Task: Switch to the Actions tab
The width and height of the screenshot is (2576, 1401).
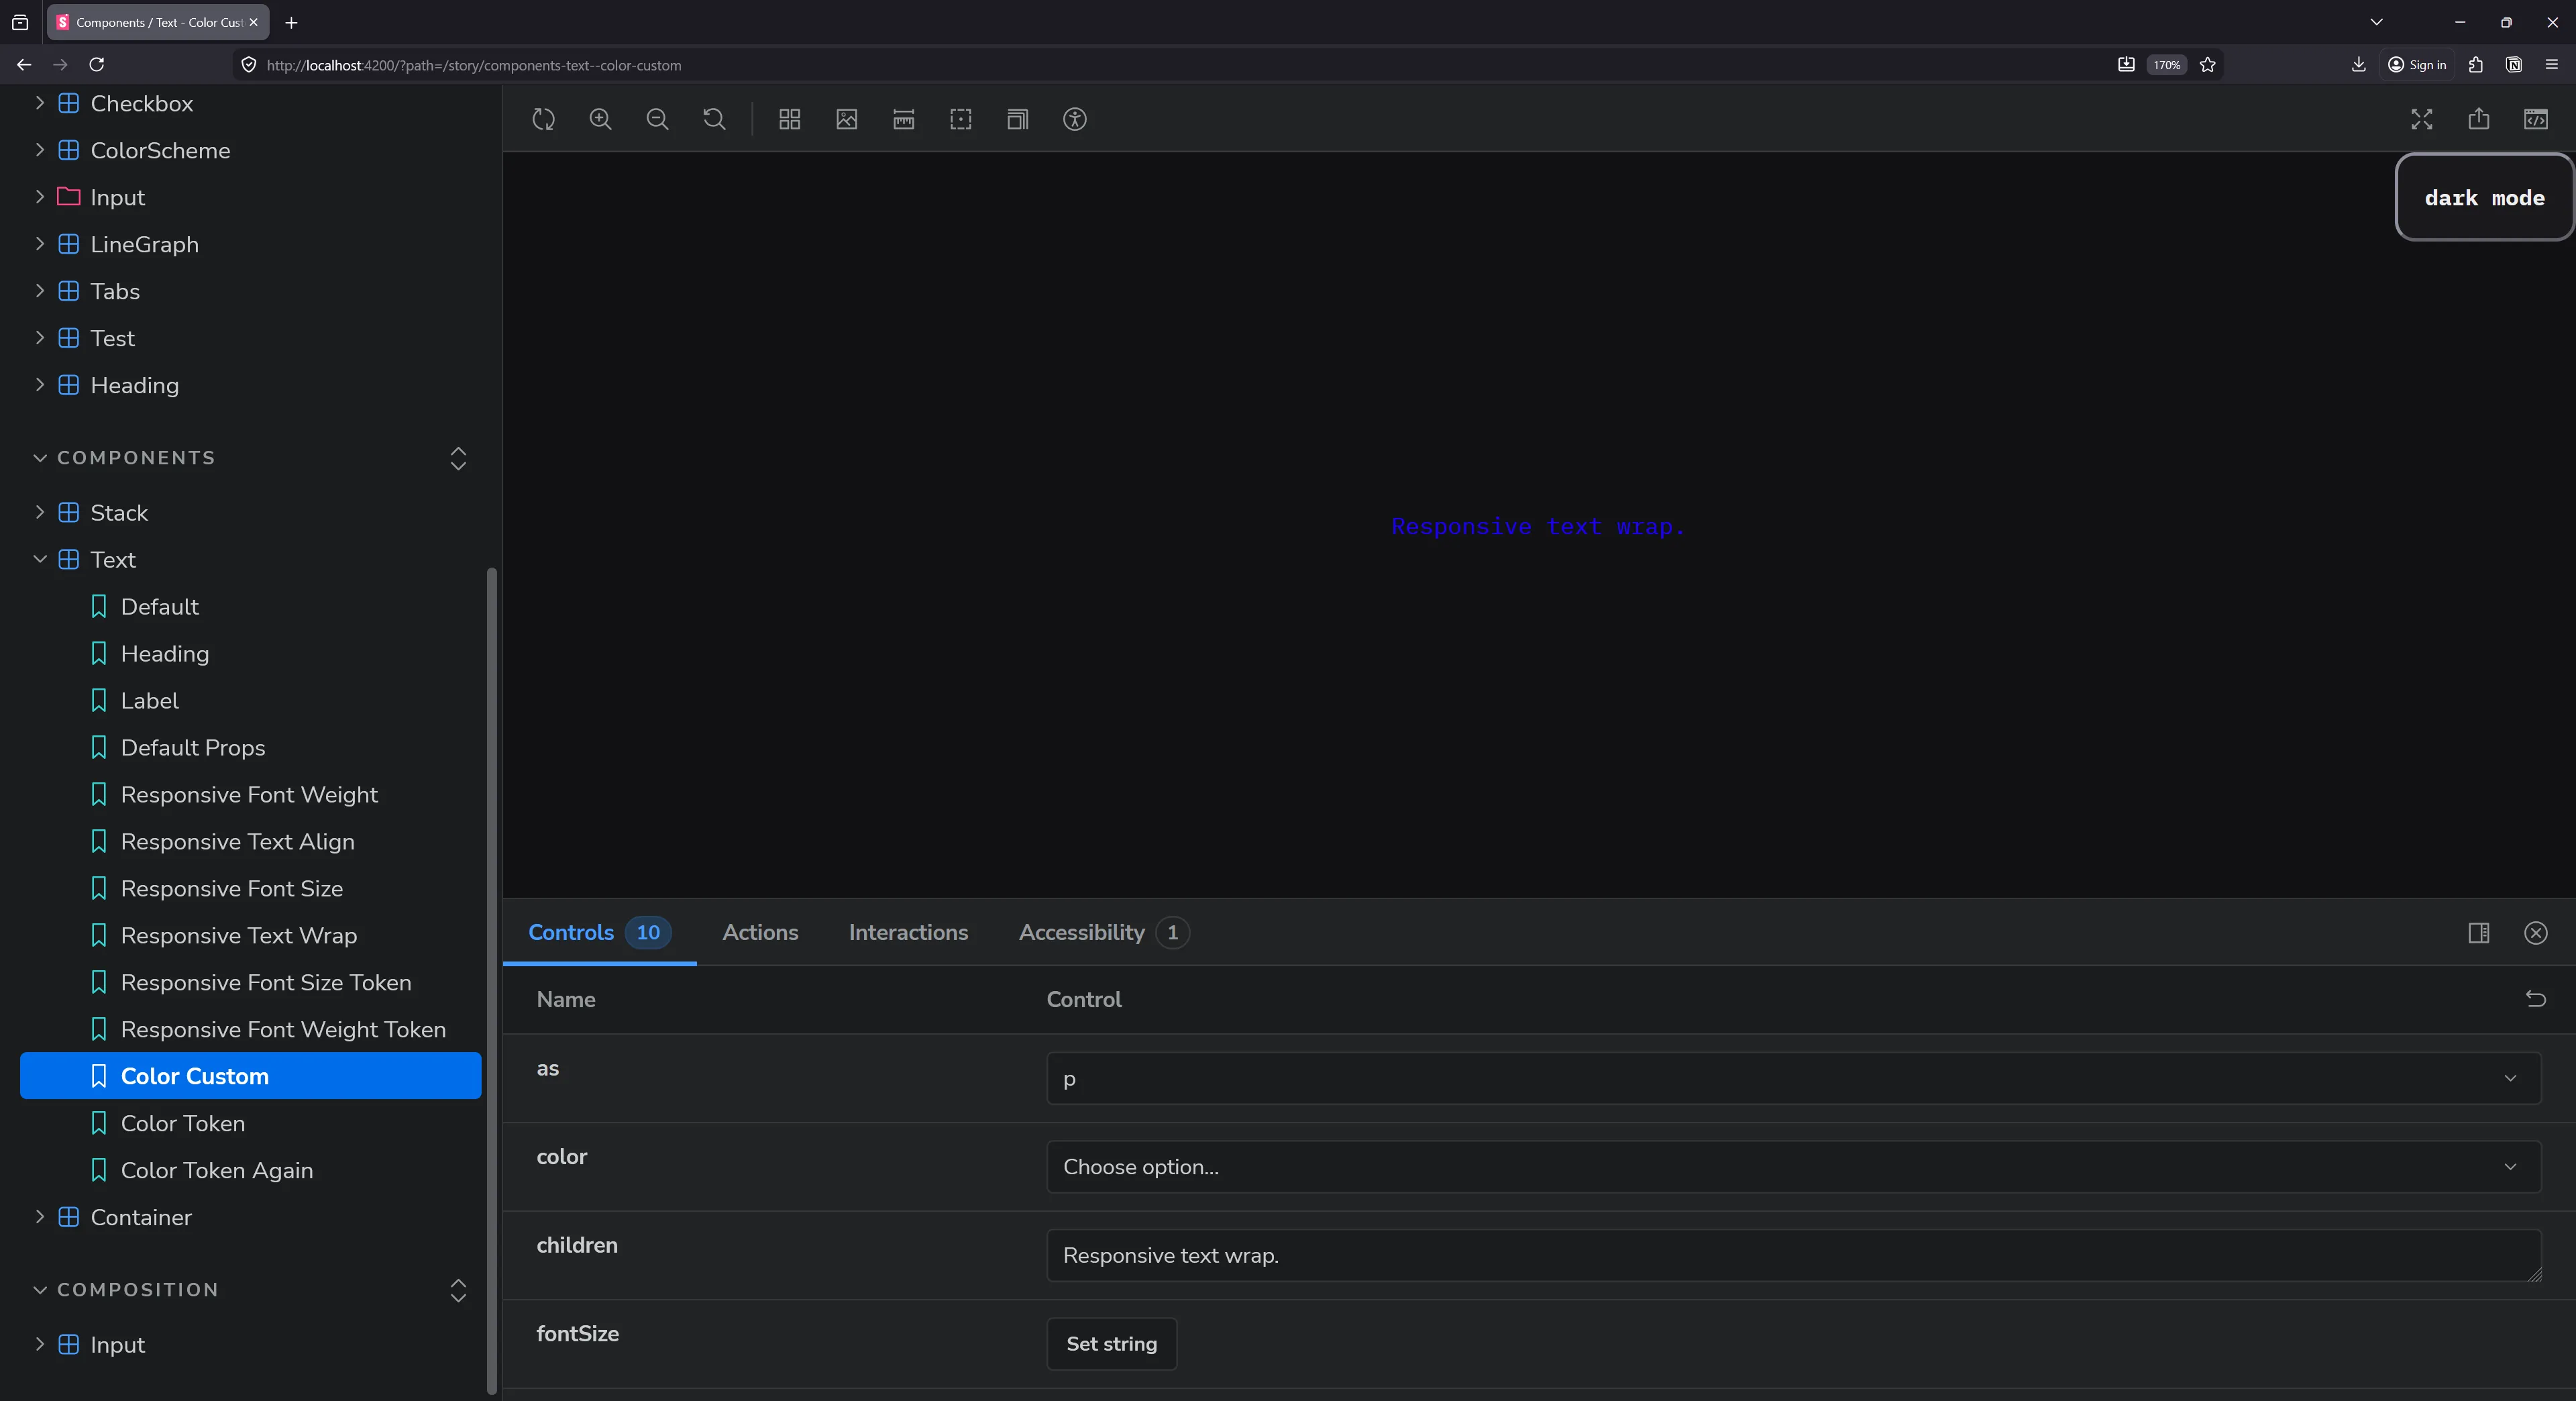Action: point(760,933)
